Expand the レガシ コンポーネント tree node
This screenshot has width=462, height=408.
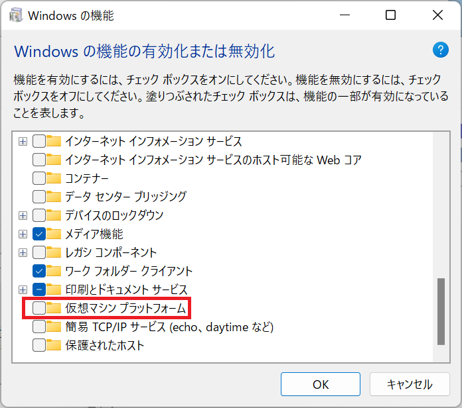[x=23, y=252]
